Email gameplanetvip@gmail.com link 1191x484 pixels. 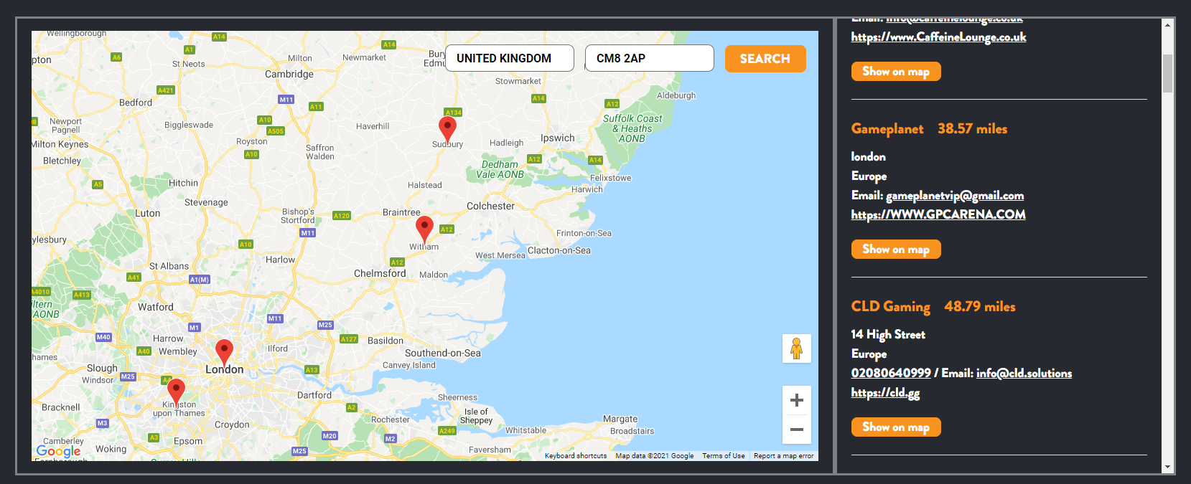pyautogui.click(x=955, y=196)
